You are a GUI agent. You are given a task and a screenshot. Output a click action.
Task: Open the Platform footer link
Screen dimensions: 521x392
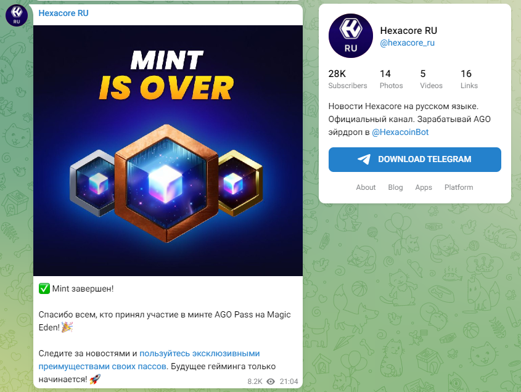(459, 187)
